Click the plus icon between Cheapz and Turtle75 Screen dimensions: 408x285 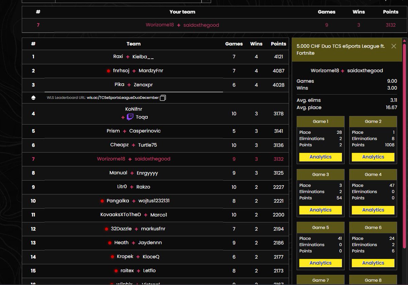[134, 145]
